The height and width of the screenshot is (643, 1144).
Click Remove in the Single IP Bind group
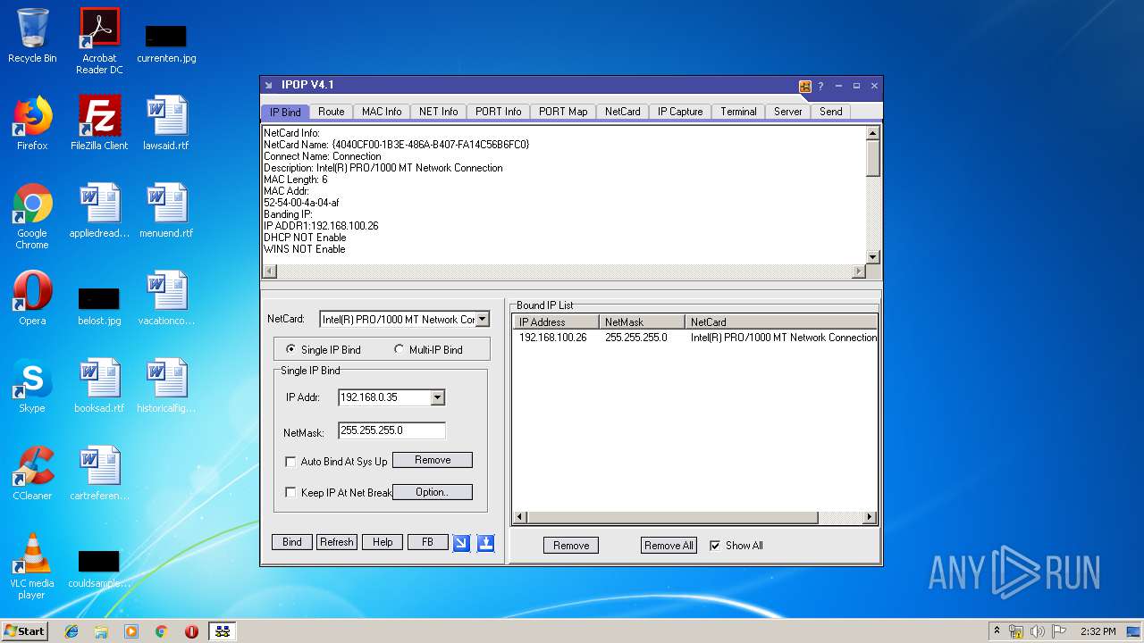[432, 460]
